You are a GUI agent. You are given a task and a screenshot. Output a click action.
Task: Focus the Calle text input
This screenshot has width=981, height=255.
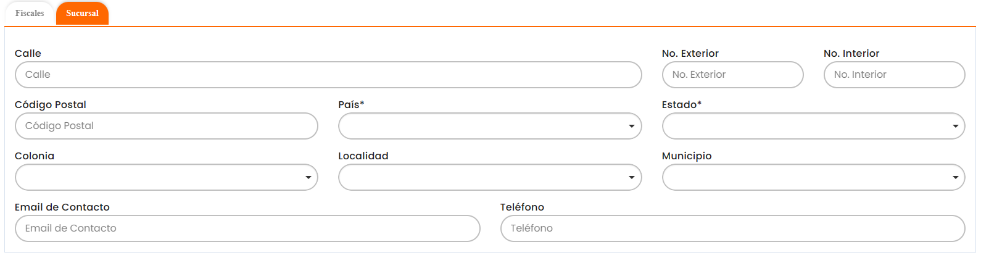[x=328, y=75]
